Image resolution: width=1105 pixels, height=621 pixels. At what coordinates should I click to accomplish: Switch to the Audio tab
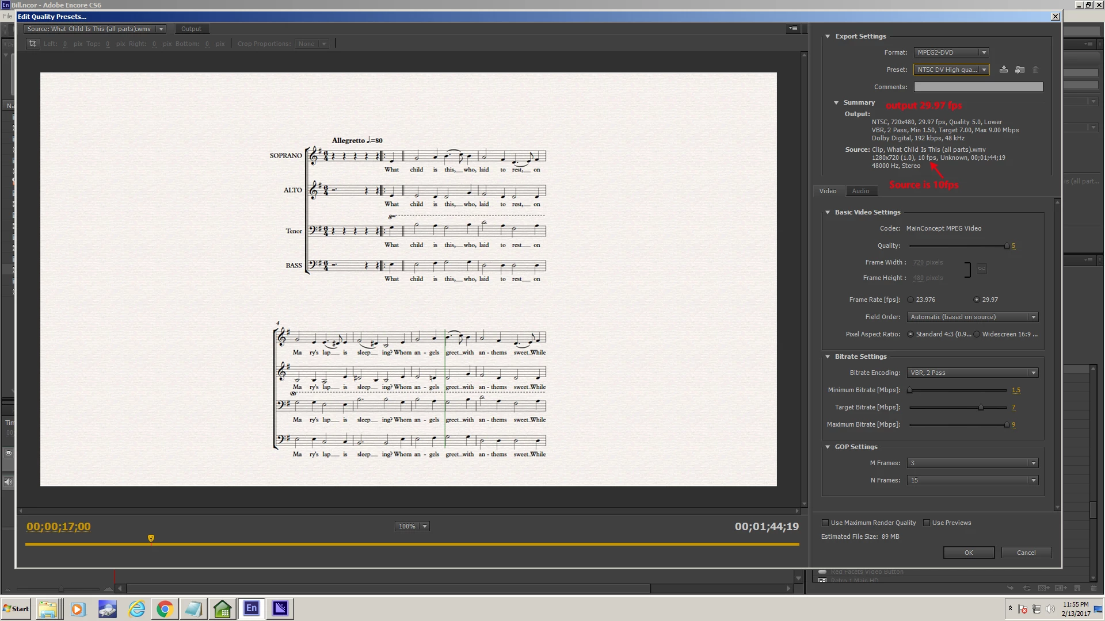tap(860, 191)
